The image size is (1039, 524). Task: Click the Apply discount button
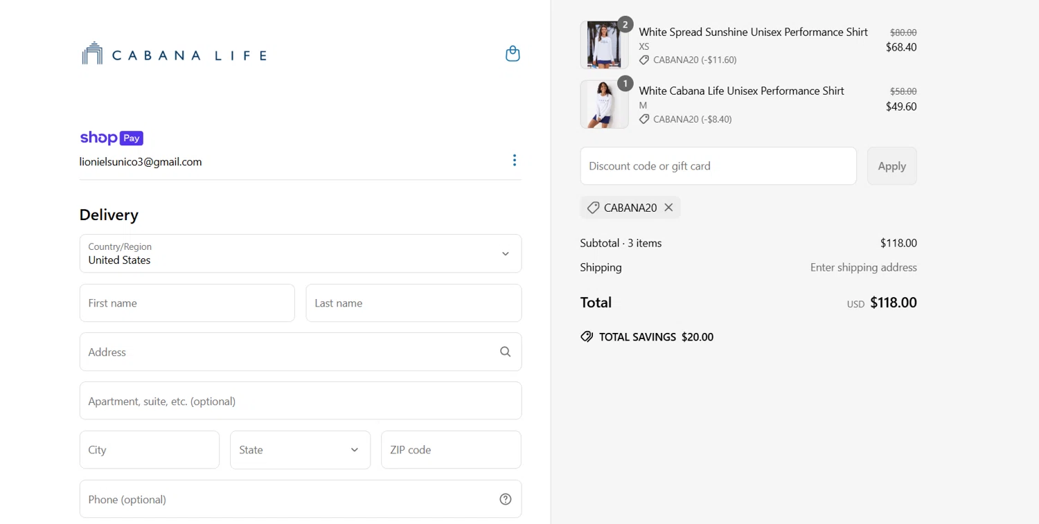pyautogui.click(x=892, y=166)
